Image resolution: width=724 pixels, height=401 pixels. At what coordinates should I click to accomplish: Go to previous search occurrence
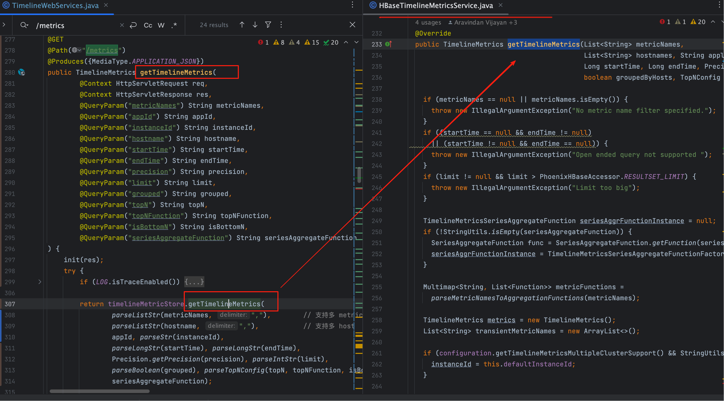pos(242,25)
